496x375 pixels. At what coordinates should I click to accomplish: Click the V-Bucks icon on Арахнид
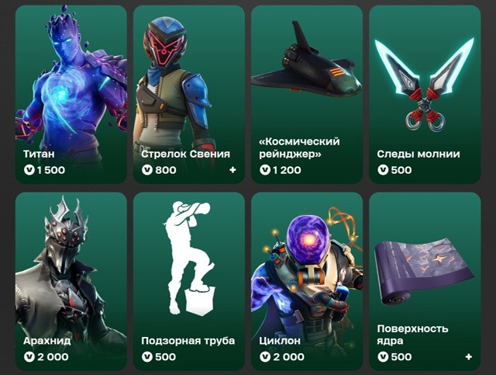coord(29,357)
